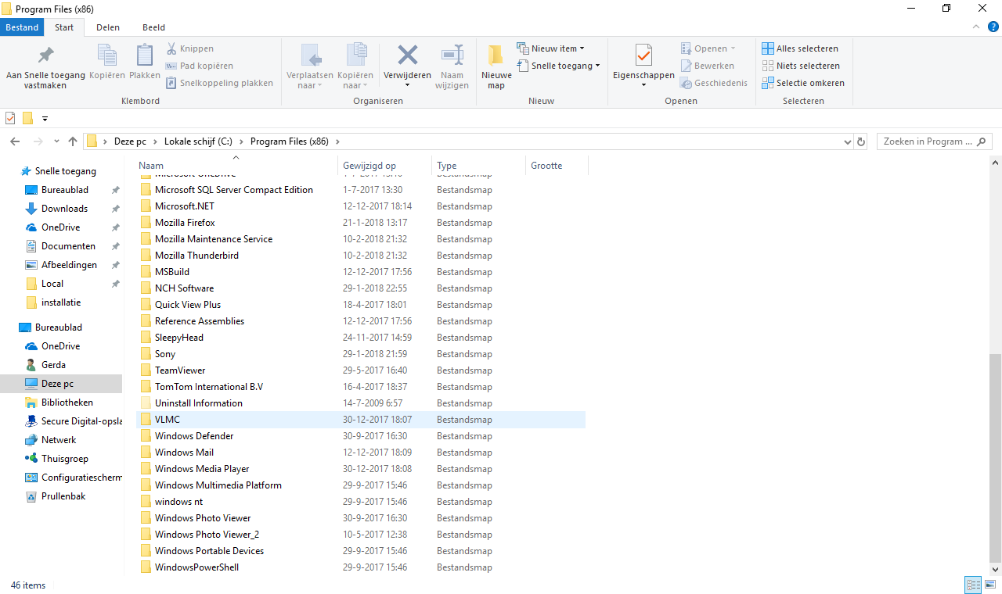1002x594 pixels.
Task: Click the quick access properties checkmark icon
Action: 10,118
